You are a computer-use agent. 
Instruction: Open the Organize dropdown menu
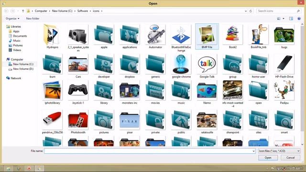[12, 19]
